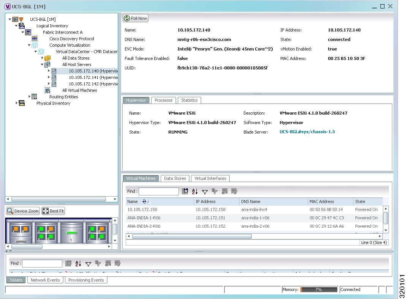Click the 10.105.172.142 host server icon

pos(54,84)
